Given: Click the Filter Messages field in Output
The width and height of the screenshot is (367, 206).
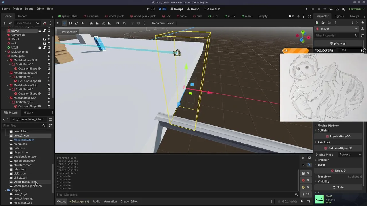Looking at the screenshot, I should [x=177, y=195].
